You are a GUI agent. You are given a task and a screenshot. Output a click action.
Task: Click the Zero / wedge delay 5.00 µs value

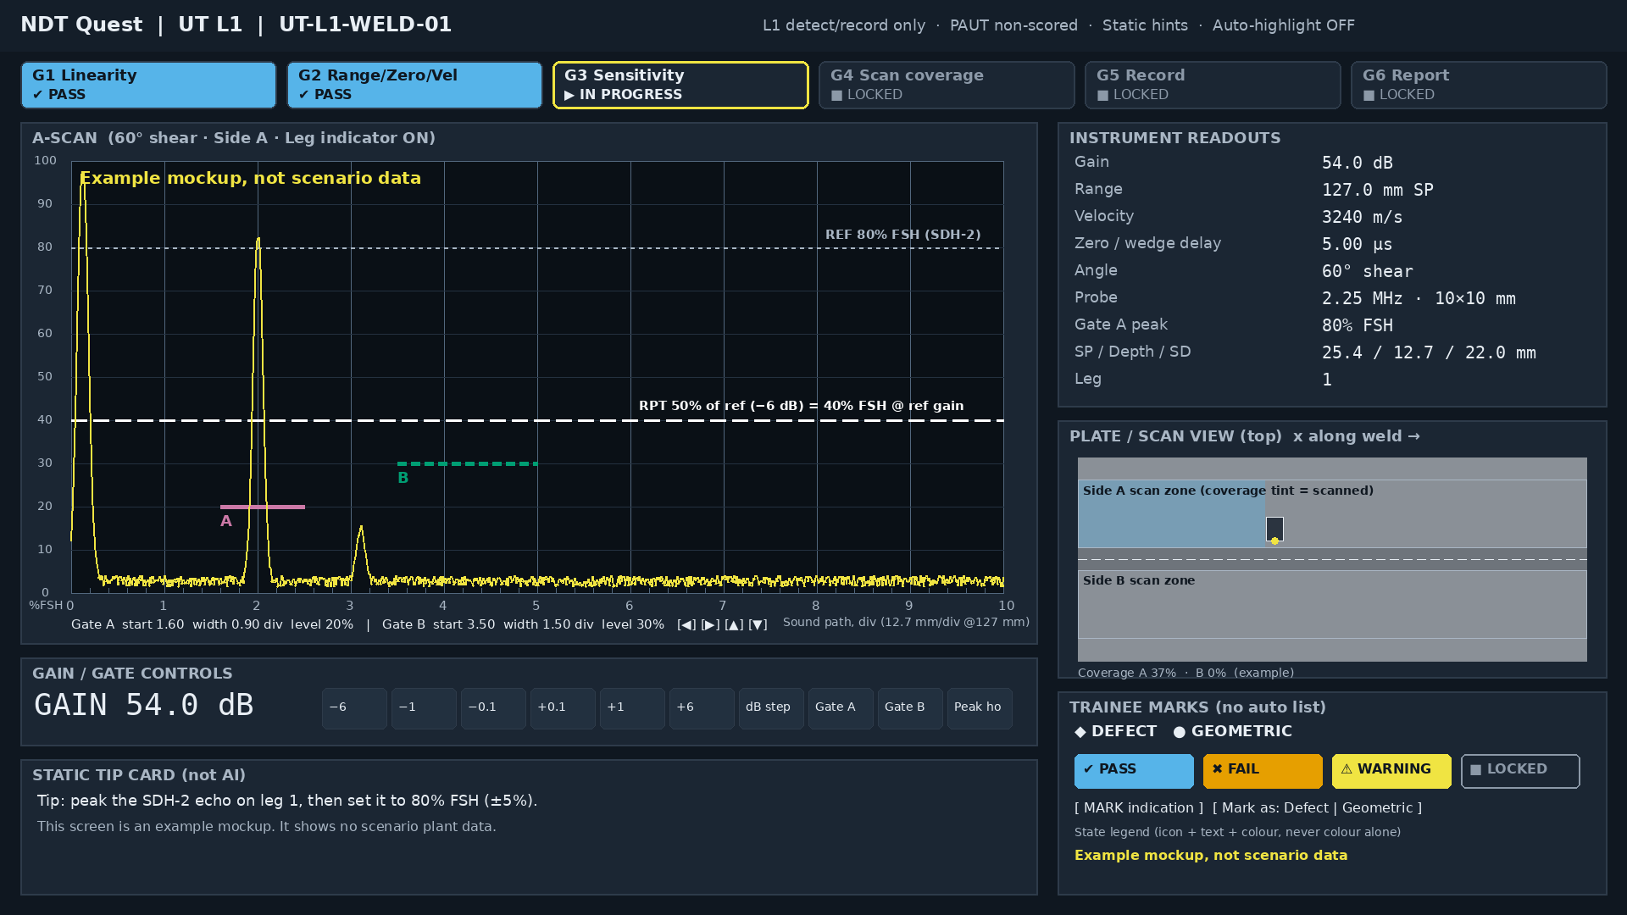click(1358, 244)
